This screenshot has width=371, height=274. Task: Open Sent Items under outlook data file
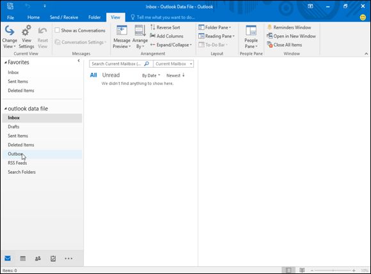pyautogui.click(x=42, y=136)
